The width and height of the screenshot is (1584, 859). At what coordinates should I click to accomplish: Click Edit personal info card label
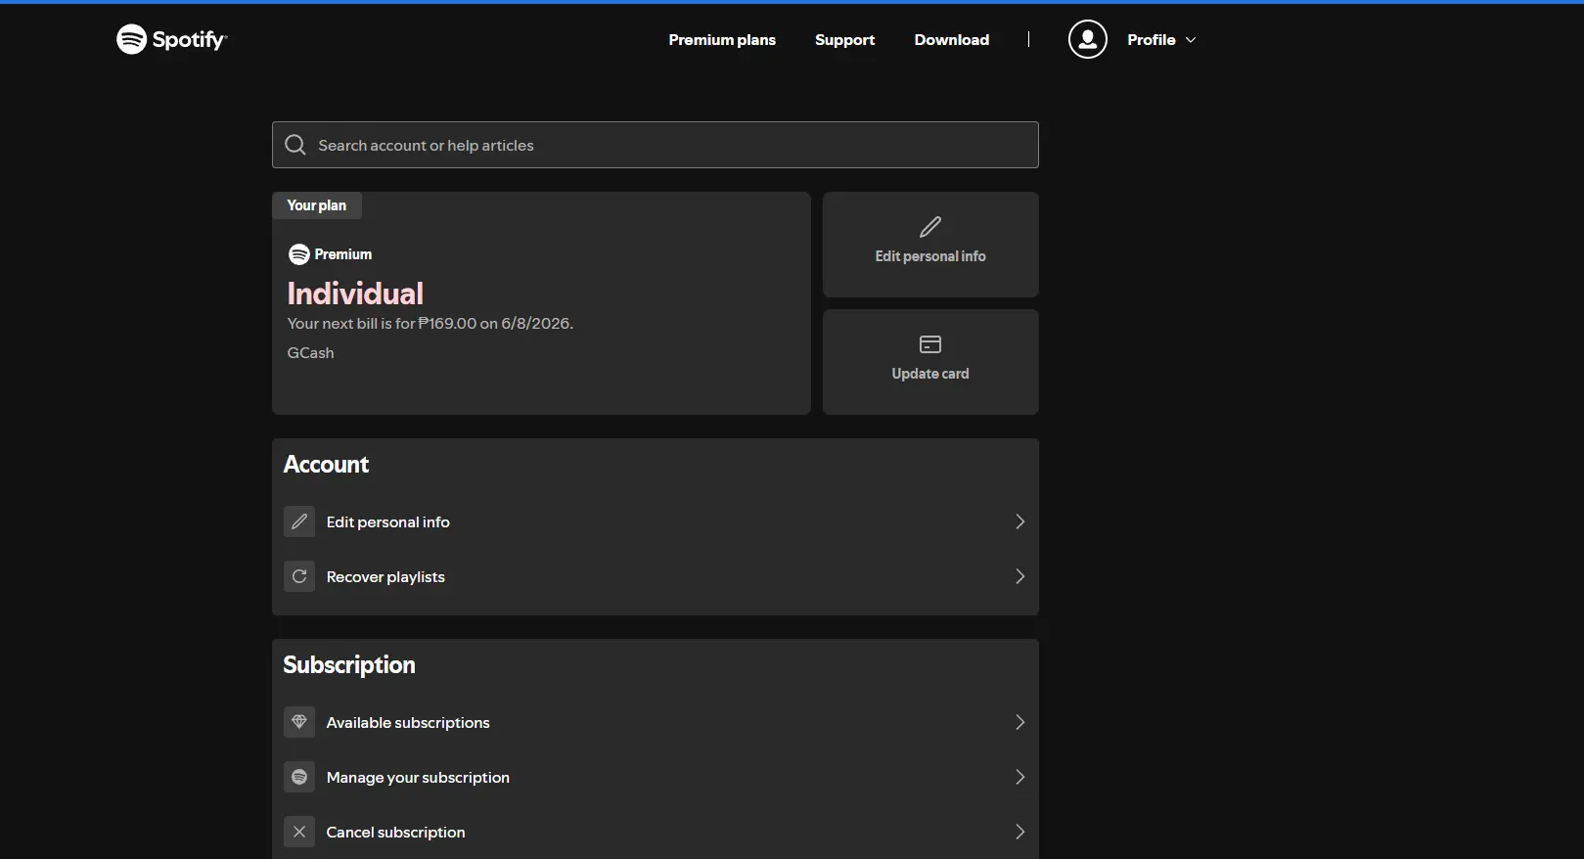[930, 256]
